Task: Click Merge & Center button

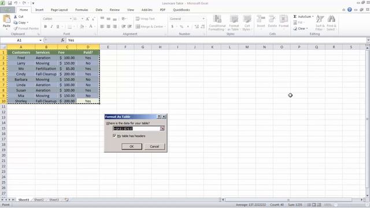Action: [x=149, y=27]
